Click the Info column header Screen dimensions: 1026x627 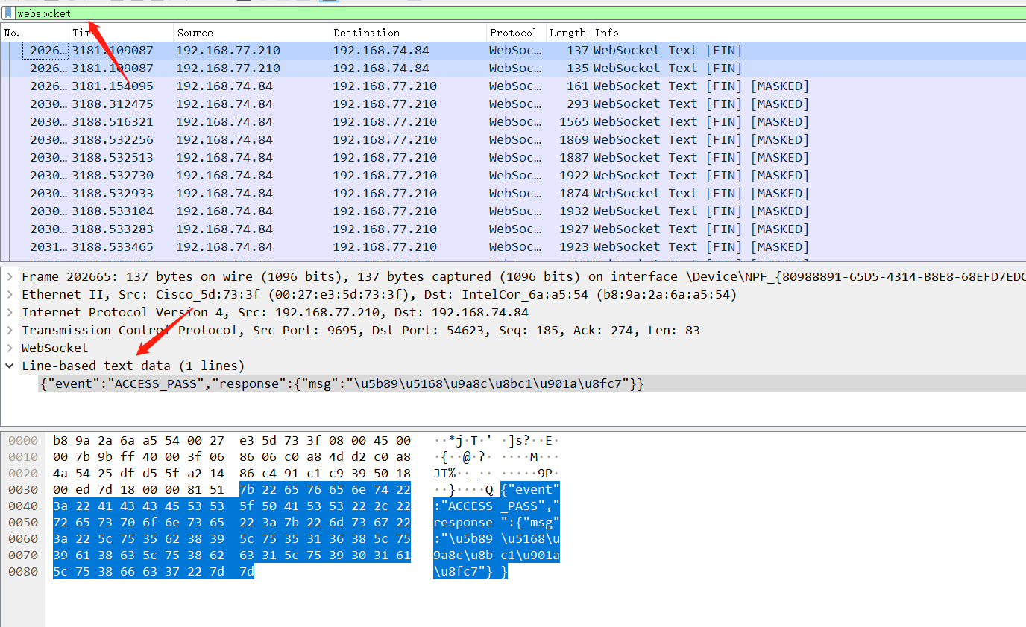pos(605,33)
